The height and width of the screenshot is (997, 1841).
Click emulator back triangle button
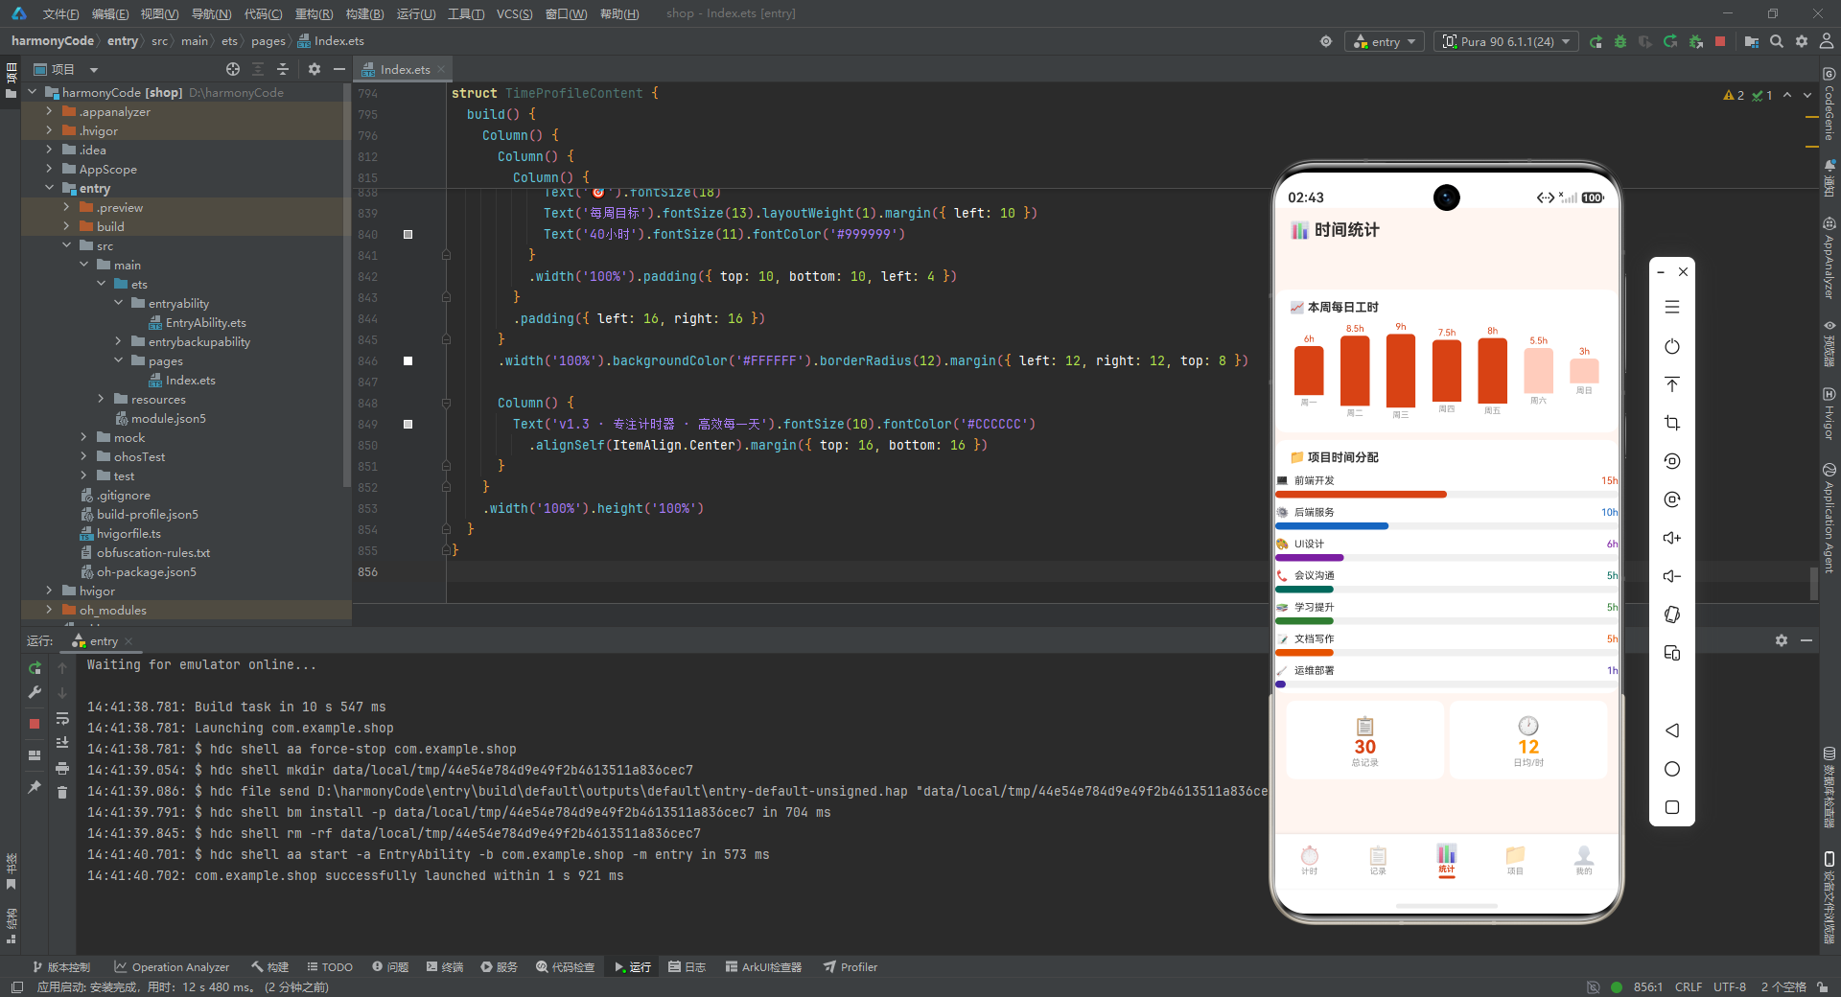pyautogui.click(x=1672, y=730)
